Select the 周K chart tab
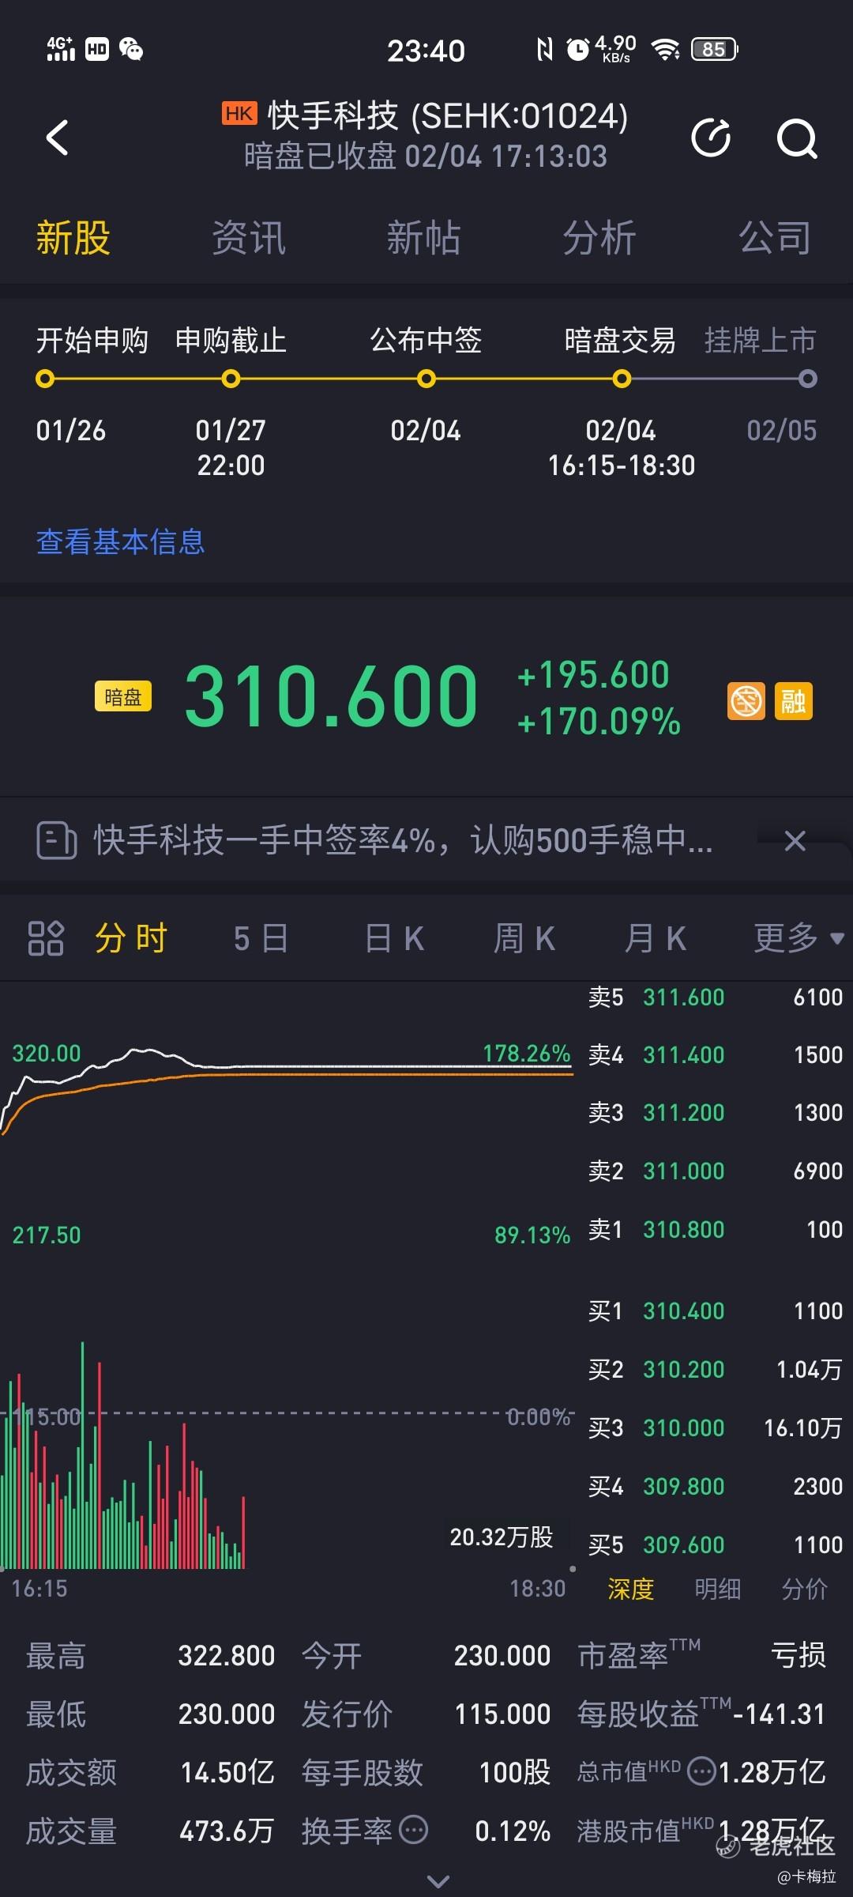The image size is (853, 1897). click(x=524, y=938)
